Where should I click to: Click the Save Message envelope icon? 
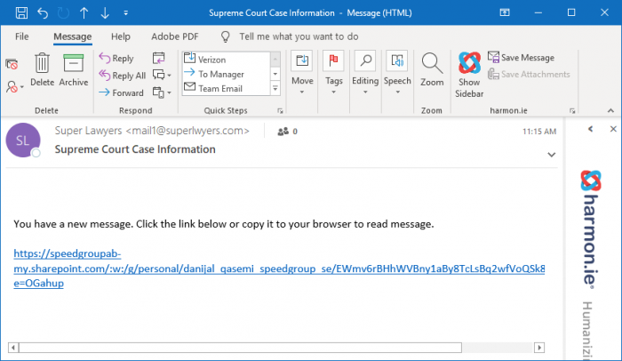click(x=493, y=58)
